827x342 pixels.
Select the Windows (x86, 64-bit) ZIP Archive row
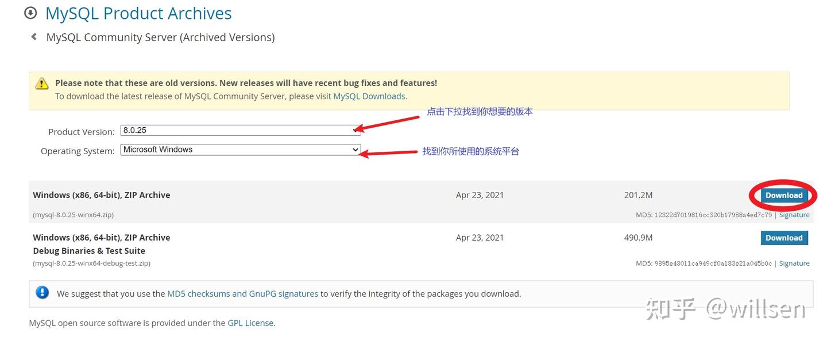[x=101, y=195]
